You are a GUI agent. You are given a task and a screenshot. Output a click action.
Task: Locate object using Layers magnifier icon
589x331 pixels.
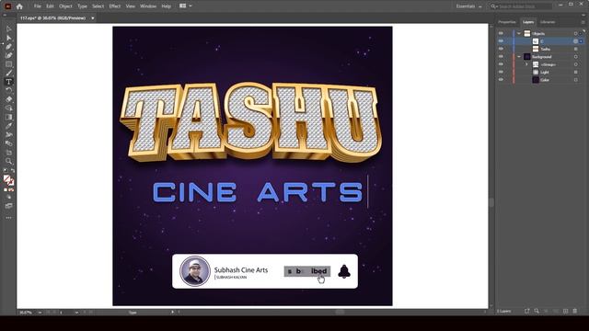(x=537, y=311)
